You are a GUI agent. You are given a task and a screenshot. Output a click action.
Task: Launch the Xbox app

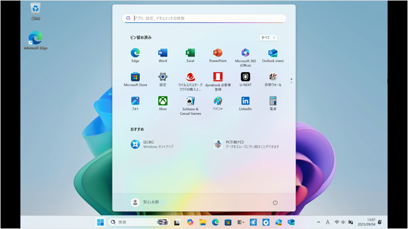point(163,103)
